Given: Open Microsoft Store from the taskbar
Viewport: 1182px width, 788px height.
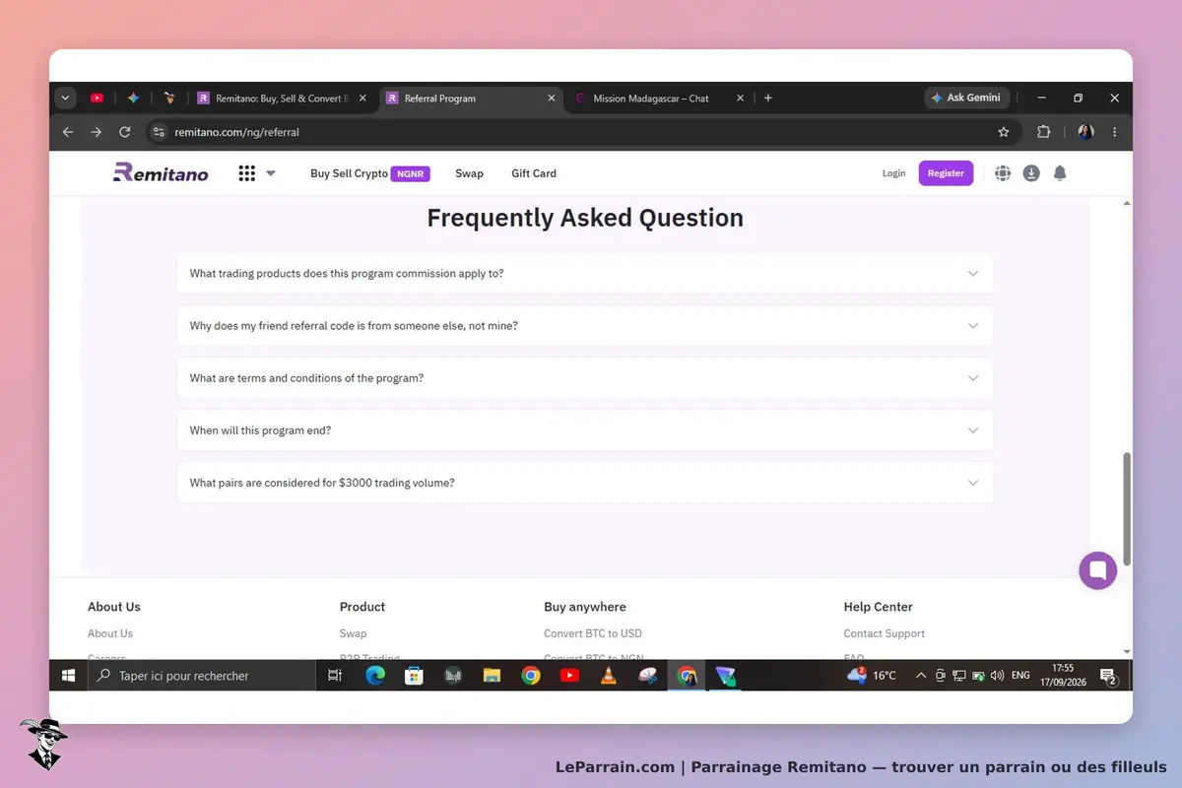Looking at the screenshot, I should tap(414, 676).
